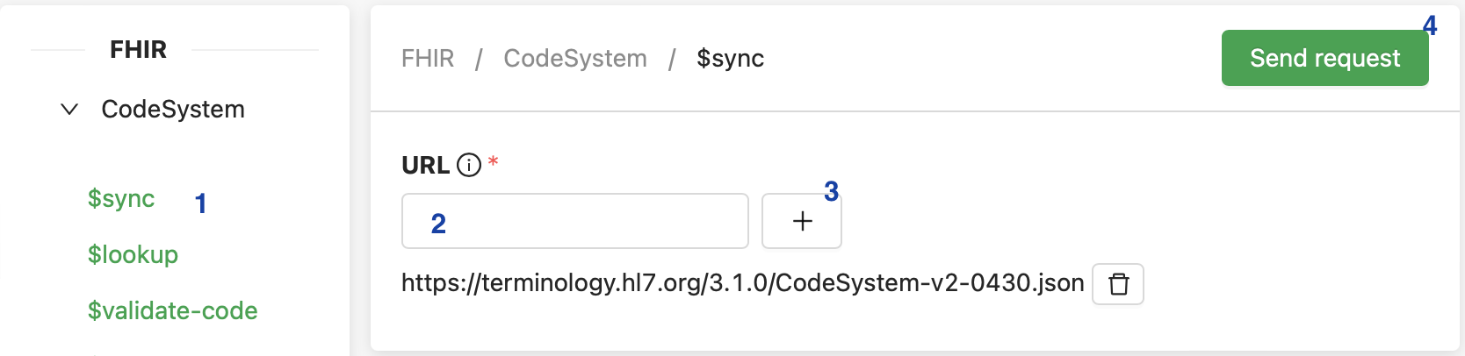Go to FHIR in the breadcrumb
Viewport: 1465px width, 356px height.
click(x=428, y=59)
